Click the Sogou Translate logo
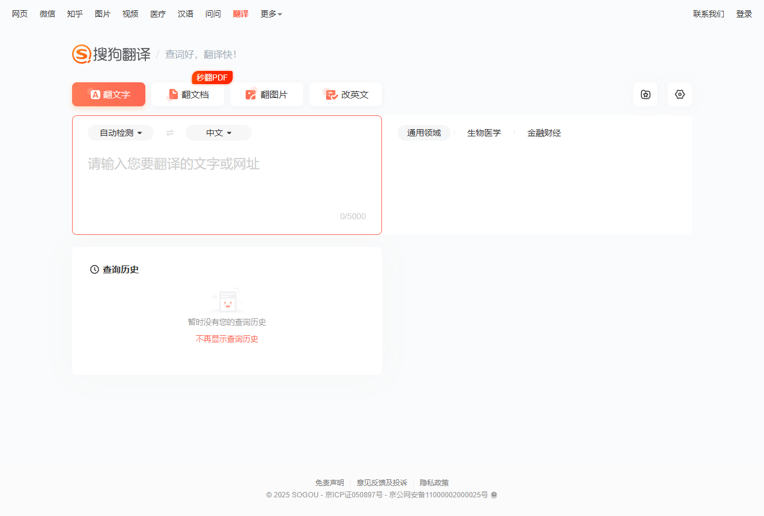 click(x=111, y=54)
